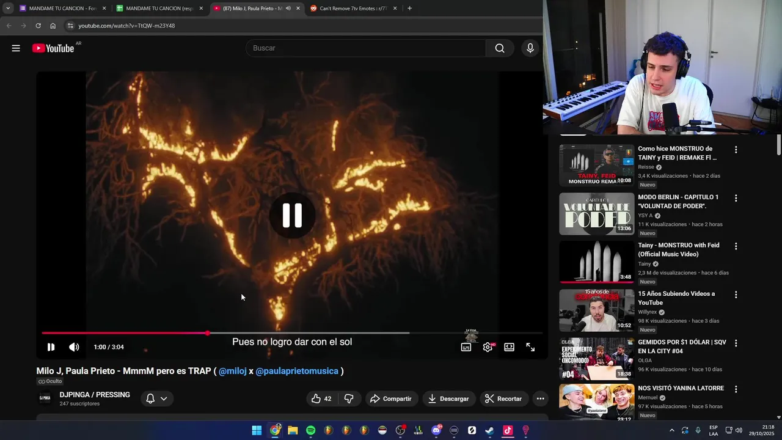Open the Reisse channel name
782x440 pixels.
(646, 167)
